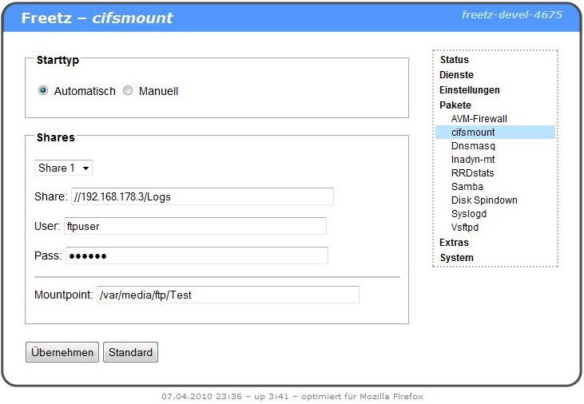584x404 pixels.
Task: Open the Samba package page
Action: [x=467, y=187]
